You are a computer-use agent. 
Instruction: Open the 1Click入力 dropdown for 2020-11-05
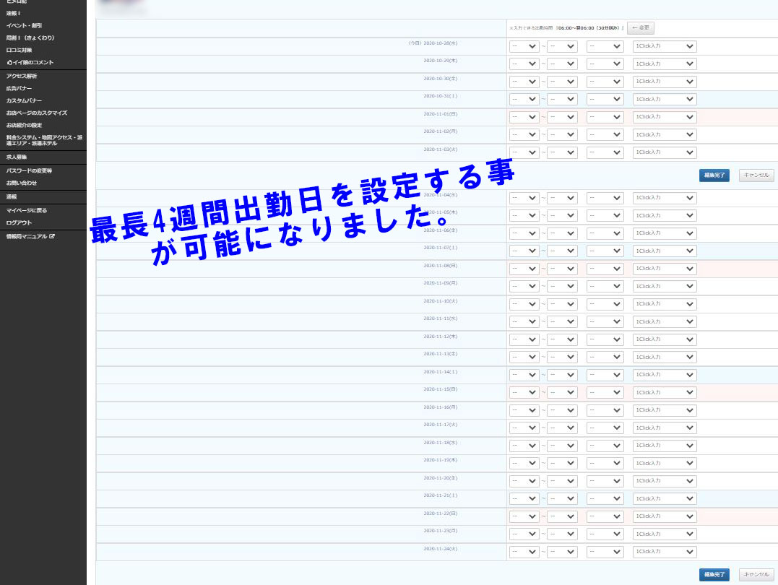[665, 216]
